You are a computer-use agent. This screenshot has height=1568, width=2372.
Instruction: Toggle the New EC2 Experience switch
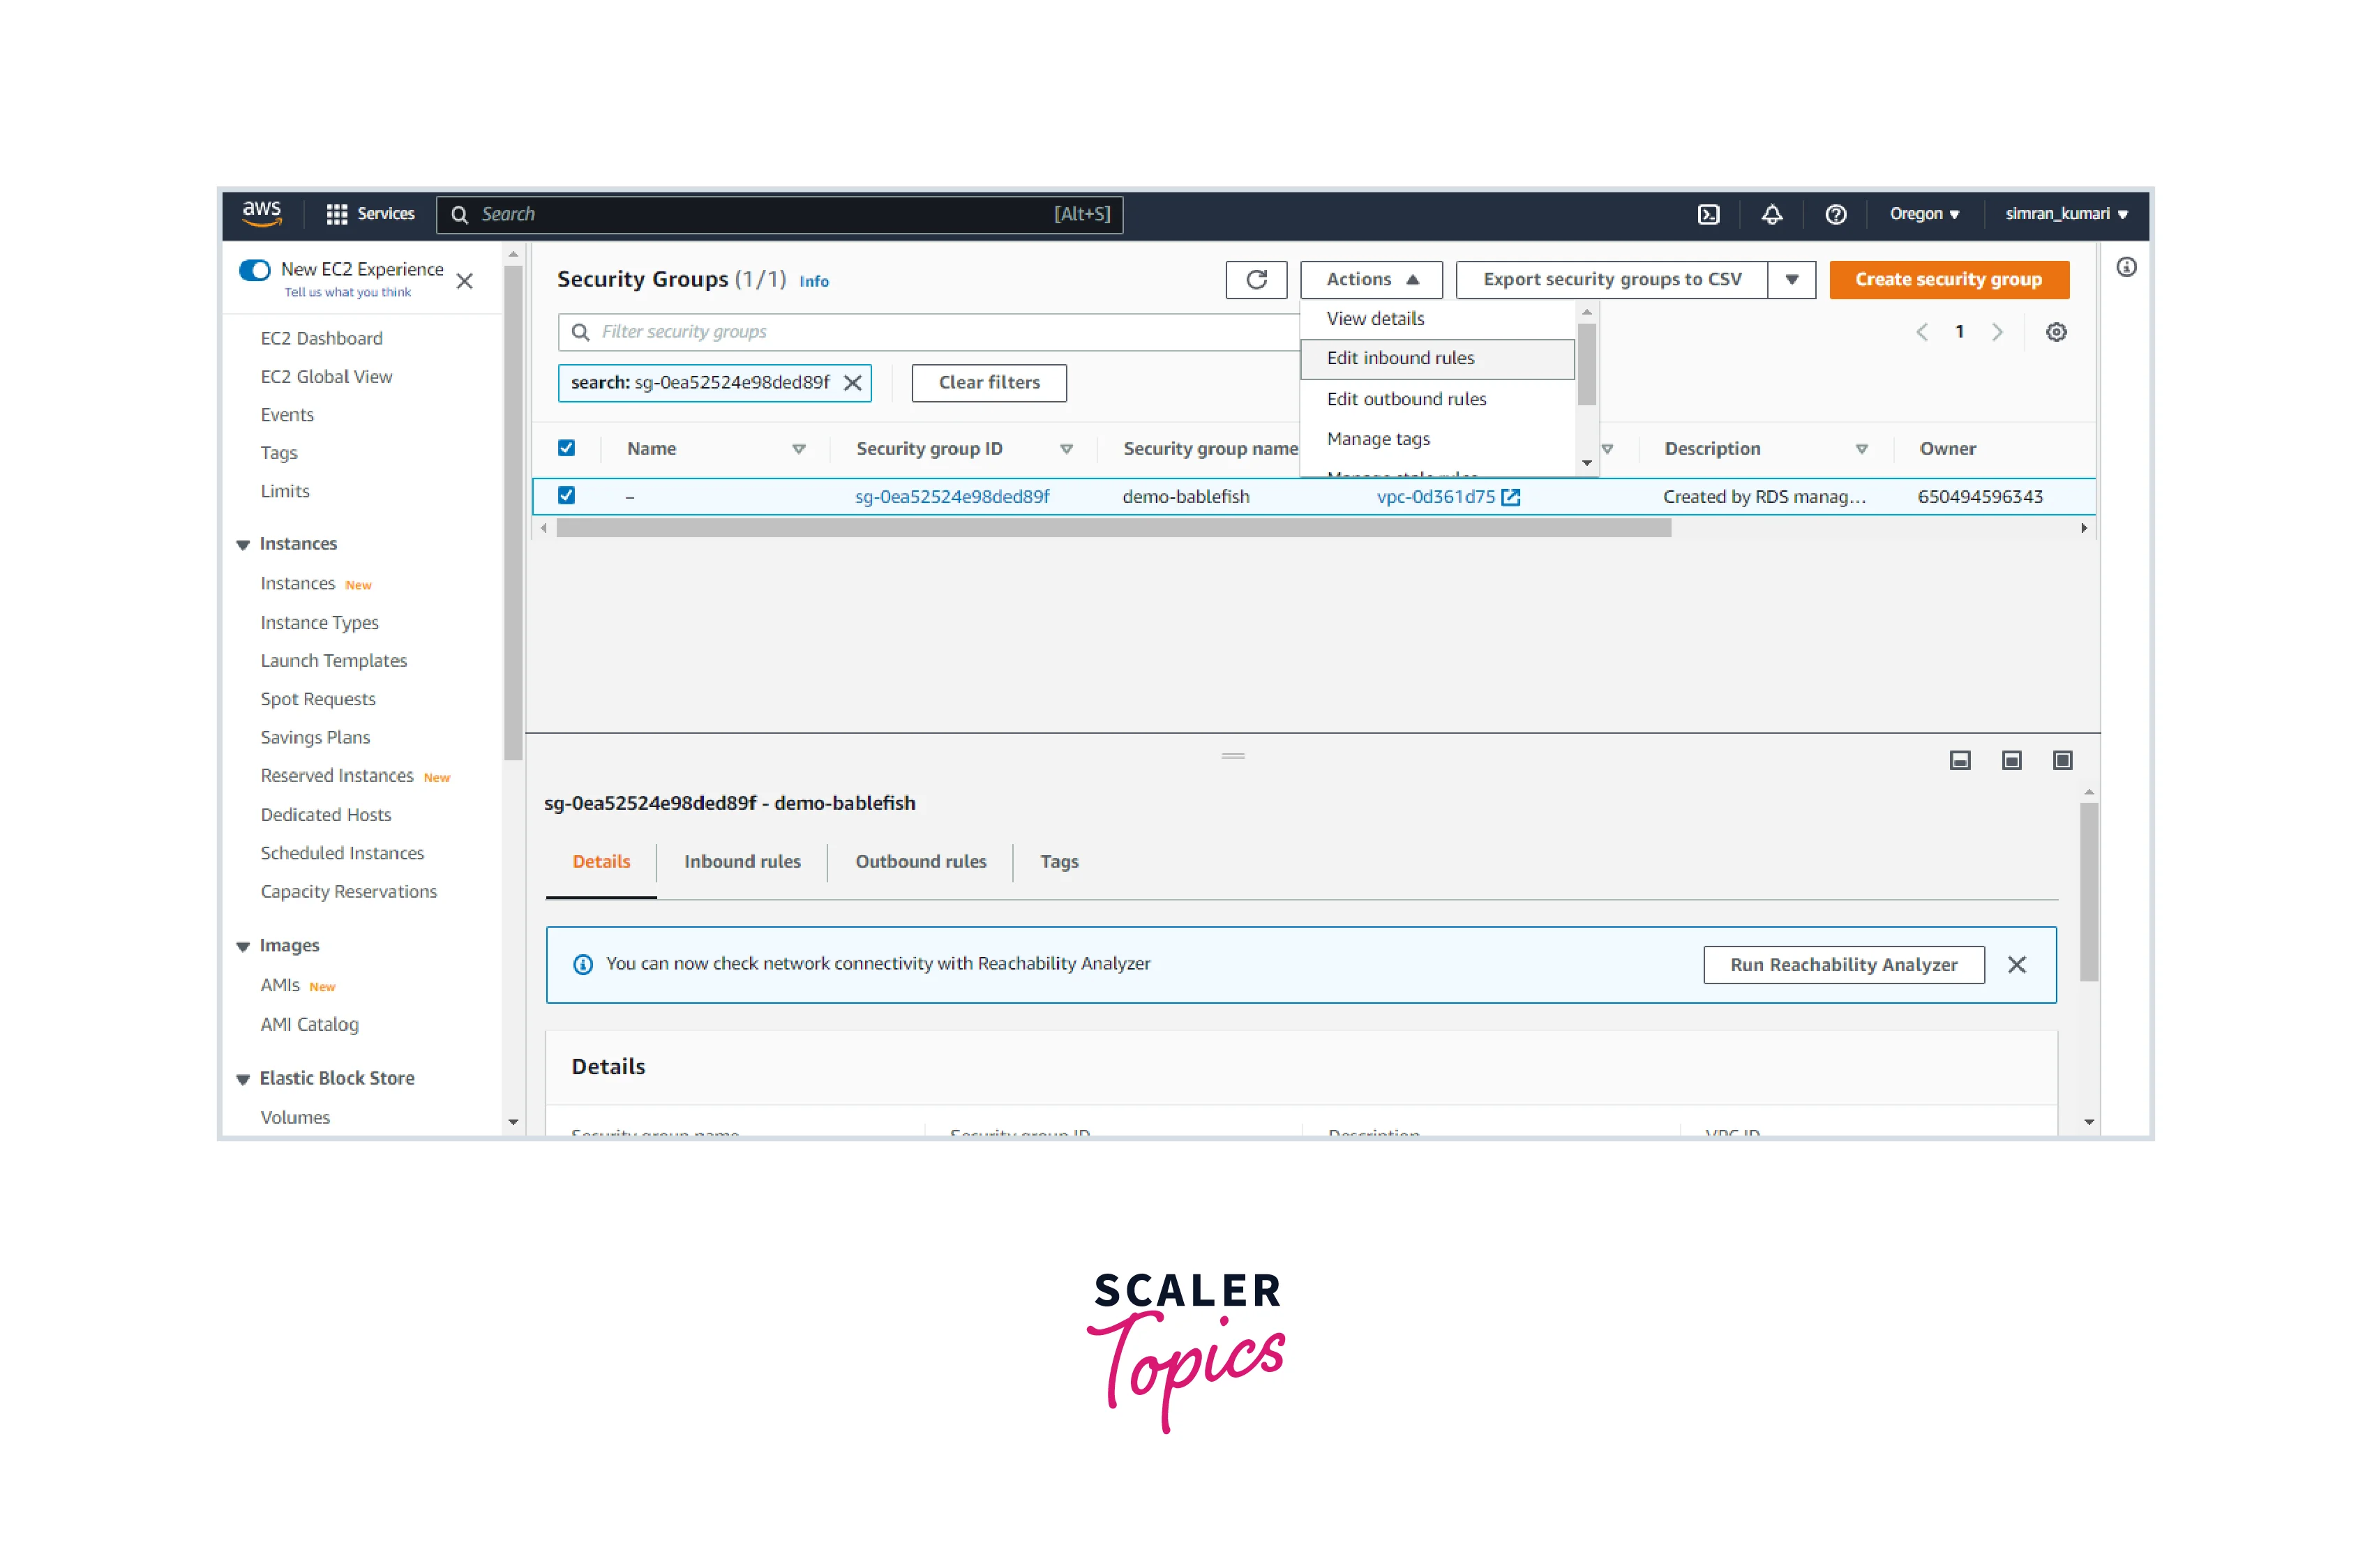255,270
